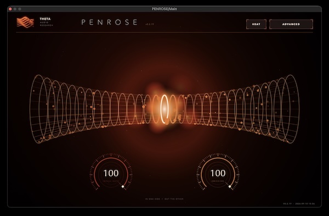Image resolution: width=329 pixels, height=216 pixels.
Task: Close the PENROSE/Main window
Action: pyautogui.click(x=10, y=9)
